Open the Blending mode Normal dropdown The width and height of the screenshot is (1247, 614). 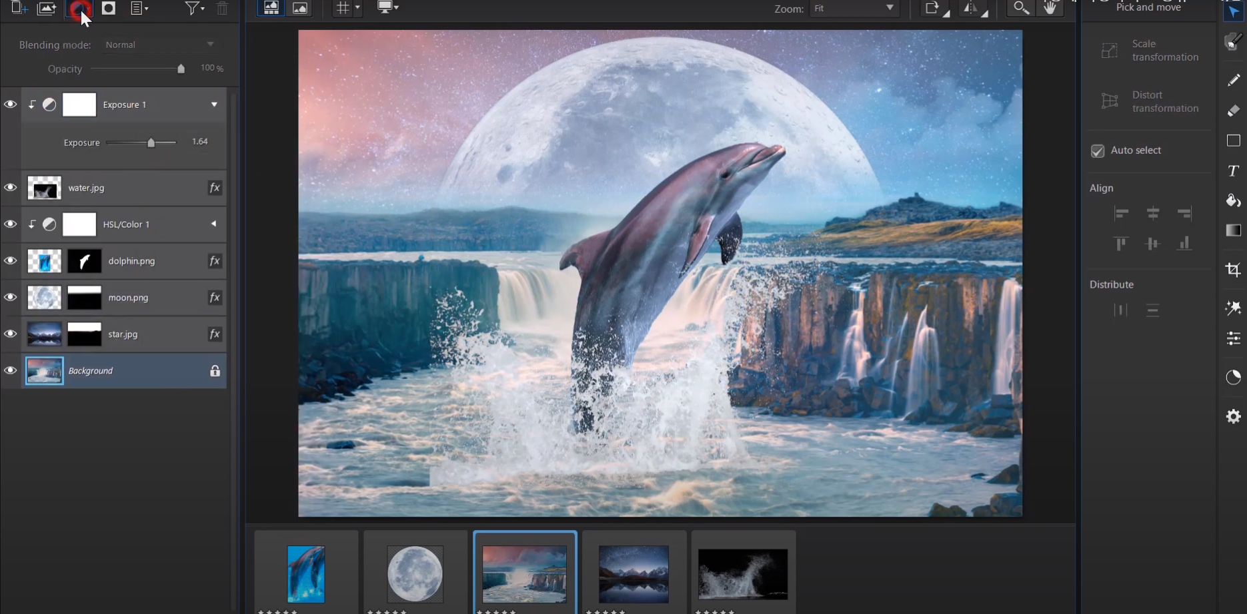coord(160,45)
